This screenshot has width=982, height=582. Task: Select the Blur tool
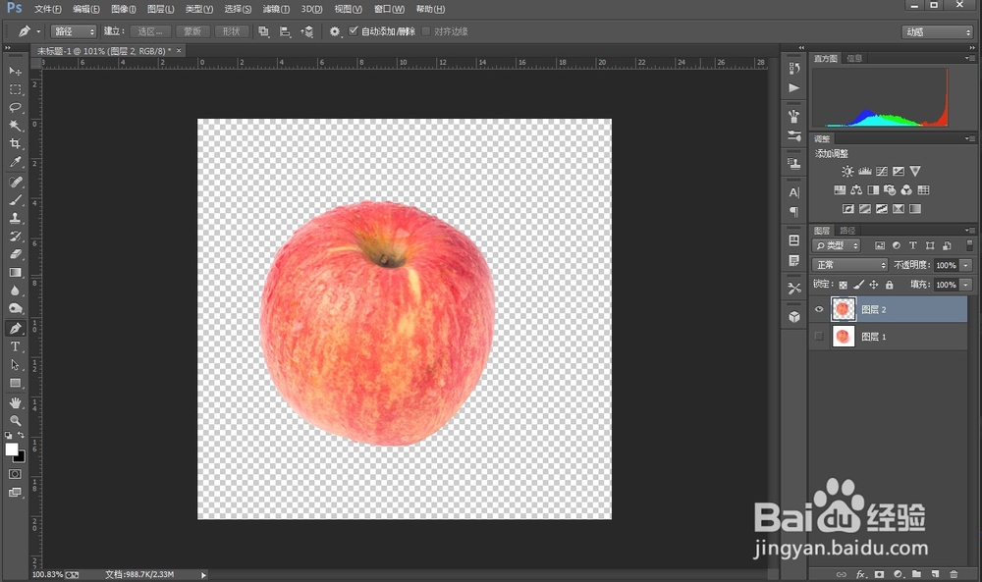point(15,291)
